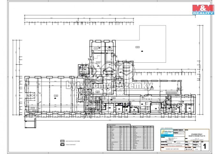Click the upper hatch legend symbol at bottom left

59,140
